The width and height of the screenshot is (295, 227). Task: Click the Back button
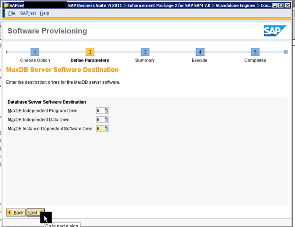[x=16, y=212]
